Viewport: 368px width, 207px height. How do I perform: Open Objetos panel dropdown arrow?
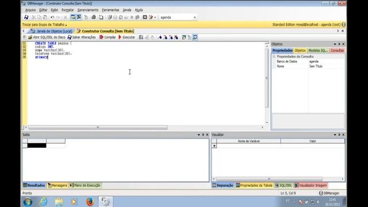[x=335, y=44]
